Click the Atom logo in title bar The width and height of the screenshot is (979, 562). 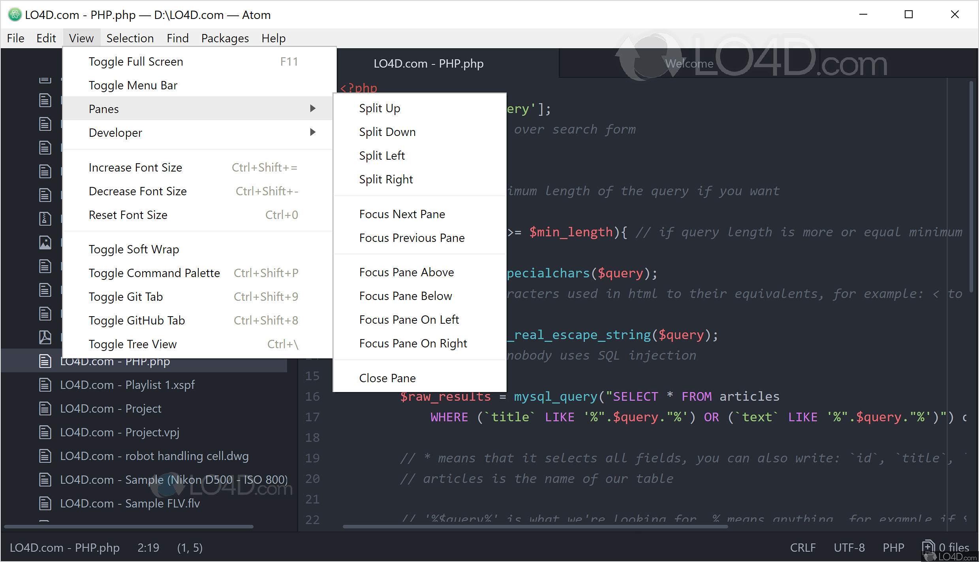click(x=15, y=15)
